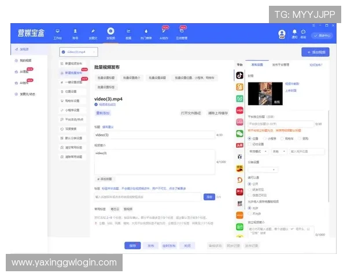Tick the 记住设置 checkbox
The width and height of the screenshot is (347, 277).
click(250, 144)
